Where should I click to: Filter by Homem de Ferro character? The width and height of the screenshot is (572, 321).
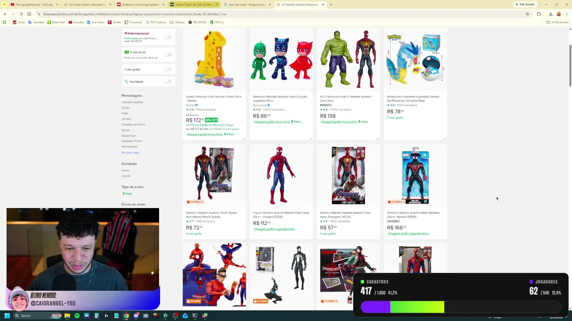coord(133,124)
